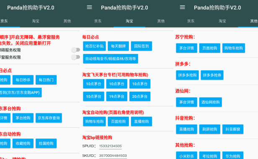The height and width of the screenshot is (159, 258).
Task: Tap the 收藏抢购 button
Action: [x=23, y=144]
